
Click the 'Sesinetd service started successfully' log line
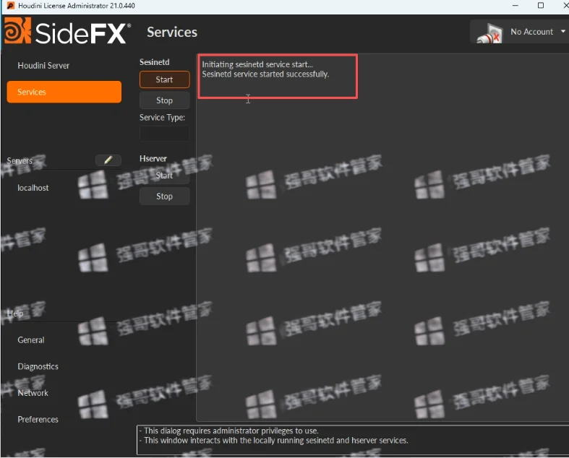(265, 74)
